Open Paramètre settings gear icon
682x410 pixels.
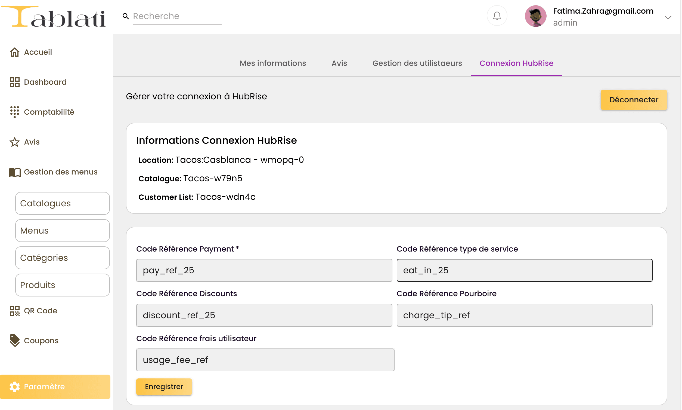tap(15, 387)
